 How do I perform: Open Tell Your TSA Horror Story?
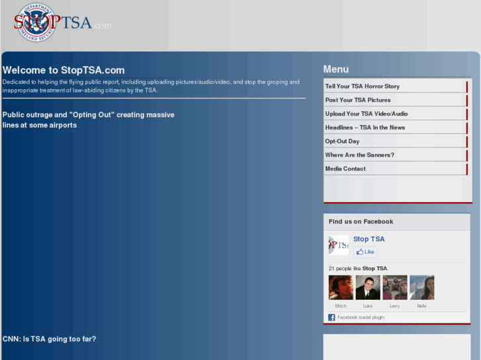396,86
